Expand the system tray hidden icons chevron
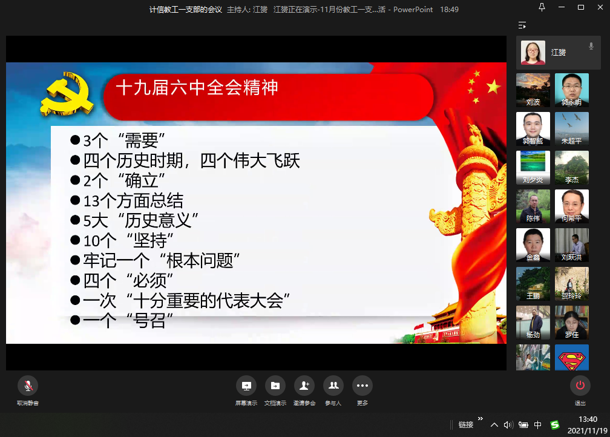610x437 pixels. click(494, 425)
